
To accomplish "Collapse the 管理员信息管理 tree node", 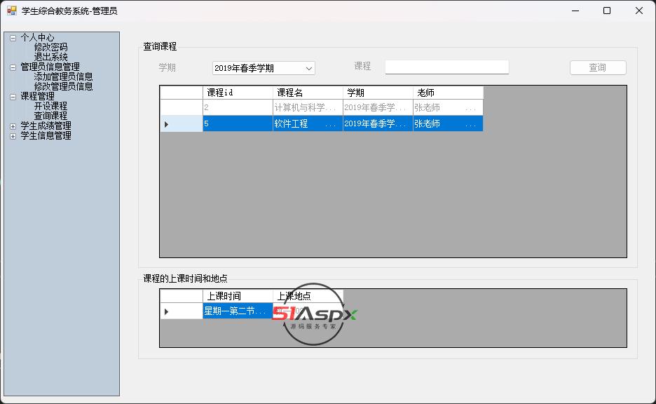I will click(x=13, y=67).
